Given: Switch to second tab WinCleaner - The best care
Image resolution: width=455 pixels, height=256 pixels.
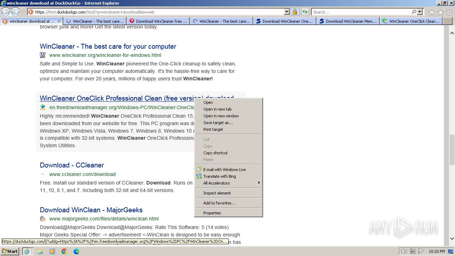Looking at the screenshot, I should 95,21.
